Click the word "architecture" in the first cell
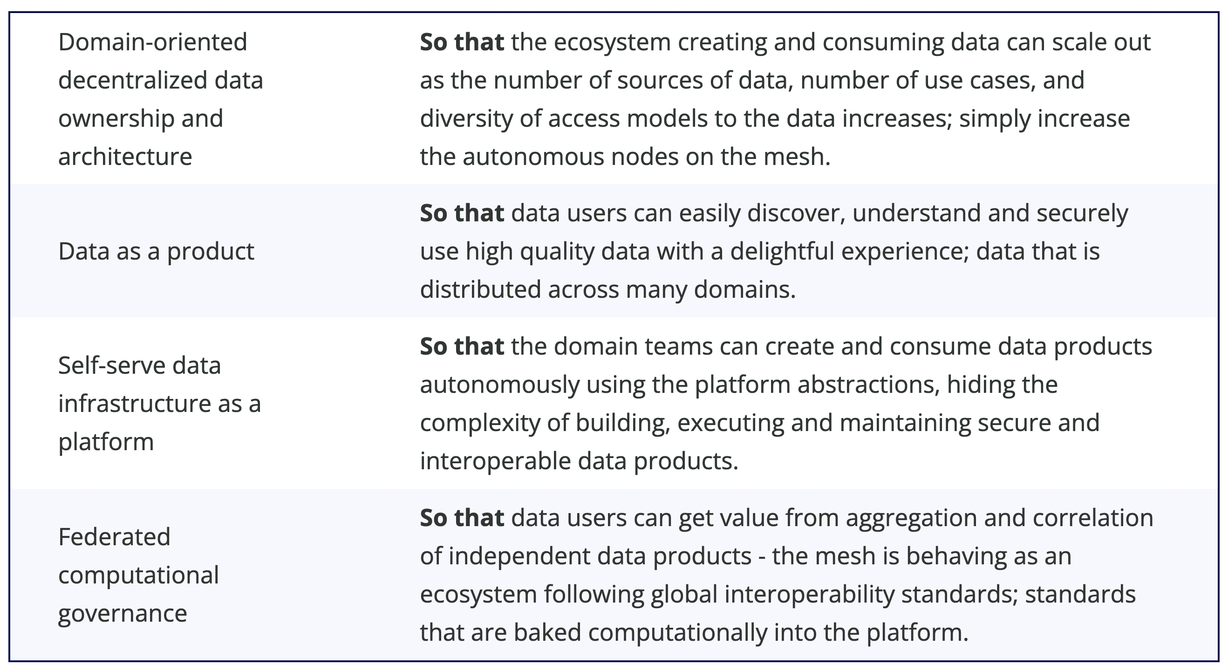Viewport: 1228px width, 672px height. (x=125, y=157)
